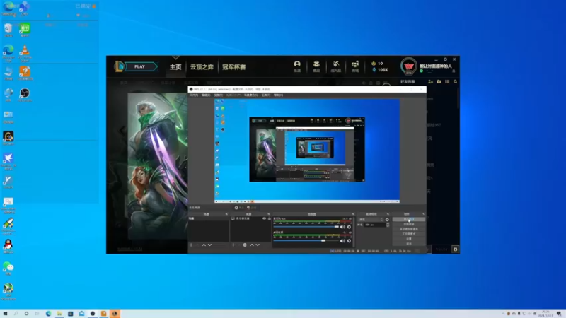Click OBS exit button in controls
This screenshot has width=566, height=318.
tap(409, 244)
